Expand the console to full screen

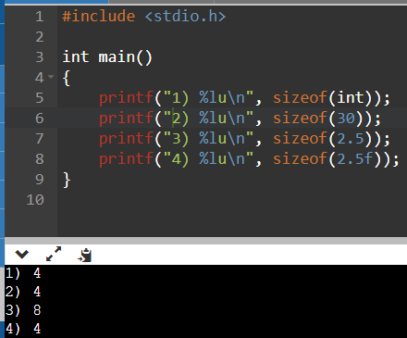click(54, 254)
